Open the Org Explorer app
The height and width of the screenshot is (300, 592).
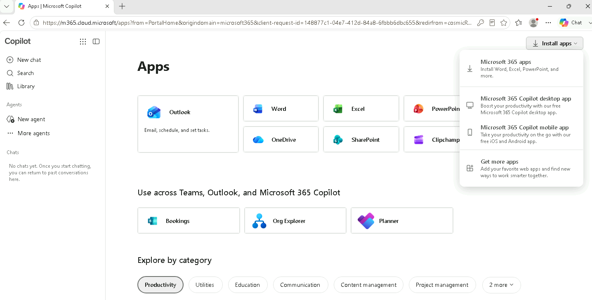pos(295,220)
